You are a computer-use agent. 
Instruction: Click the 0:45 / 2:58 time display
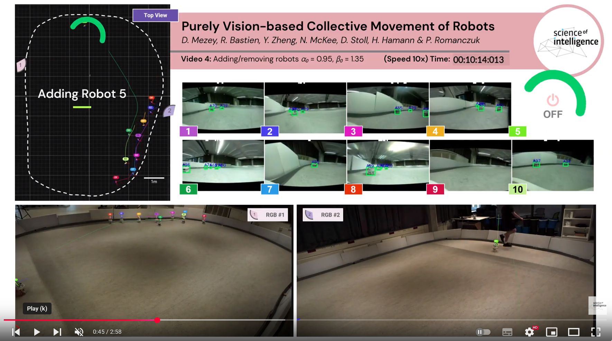tap(107, 332)
